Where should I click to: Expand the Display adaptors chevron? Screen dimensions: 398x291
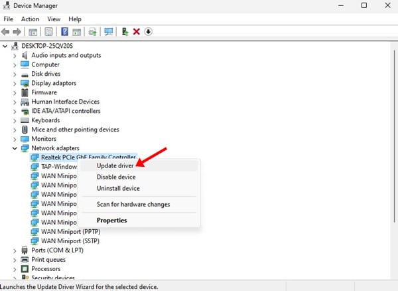pos(15,84)
